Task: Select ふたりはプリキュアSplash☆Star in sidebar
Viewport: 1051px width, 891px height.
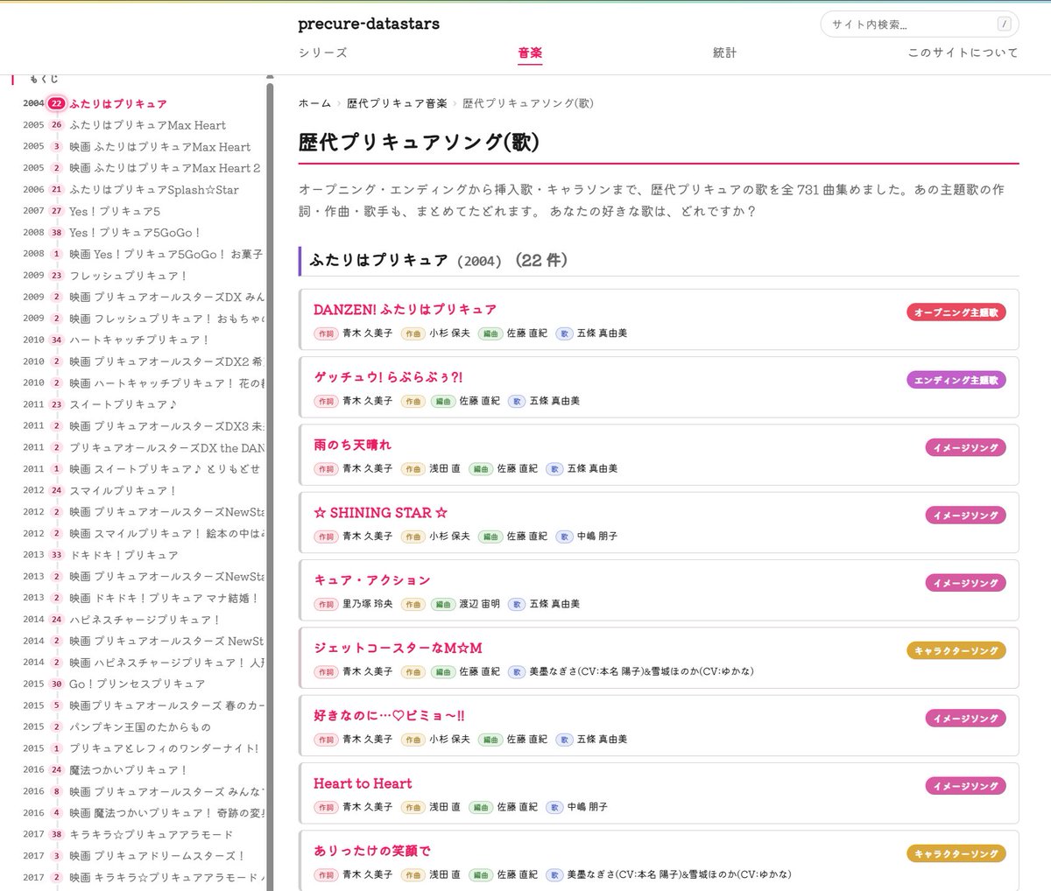Action: pyautogui.click(x=154, y=189)
